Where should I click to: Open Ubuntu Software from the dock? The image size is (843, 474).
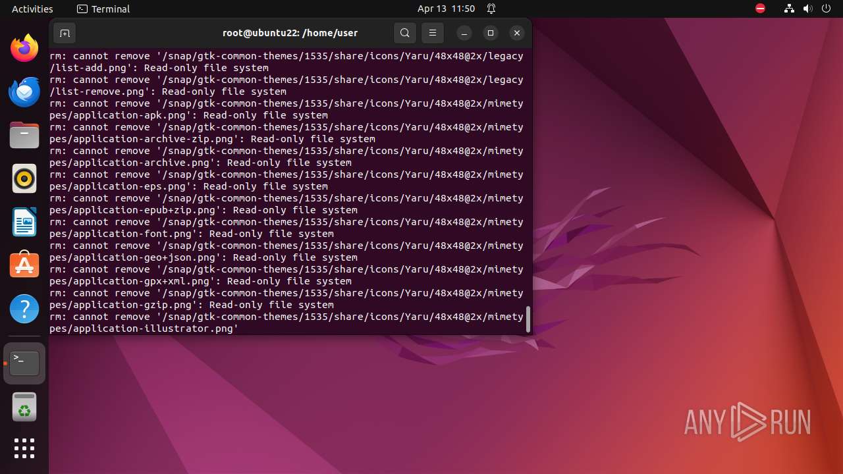pyautogui.click(x=24, y=265)
